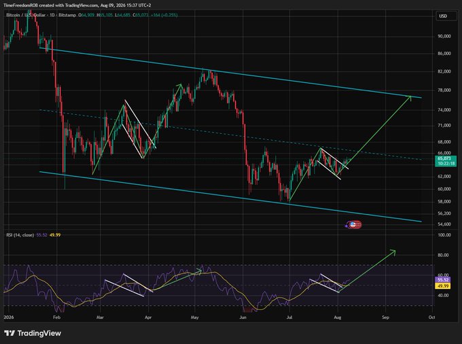Click the 82,000 price axis label
The width and height of the screenshot is (462, 344).
tap(444, 71)
